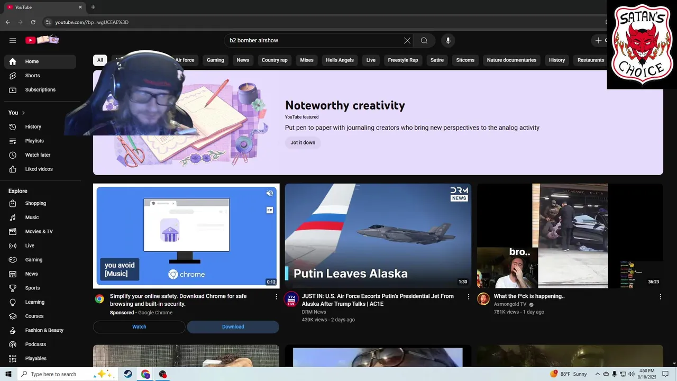
Task: Open Fashion & Beauty in Explore
Action: [40, 330]
